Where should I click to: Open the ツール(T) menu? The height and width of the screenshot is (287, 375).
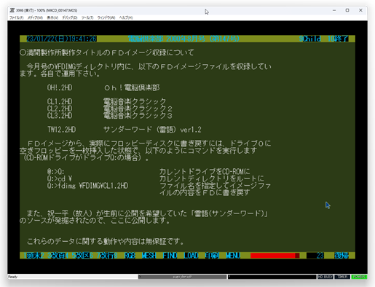coord(87,17)
